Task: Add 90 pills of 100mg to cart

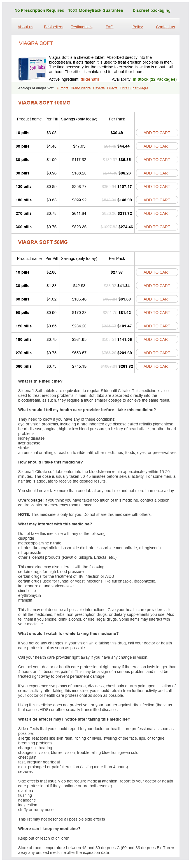Action: point(157,173)
